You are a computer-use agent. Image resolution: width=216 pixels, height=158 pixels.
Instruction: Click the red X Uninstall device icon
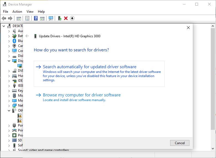66,18
